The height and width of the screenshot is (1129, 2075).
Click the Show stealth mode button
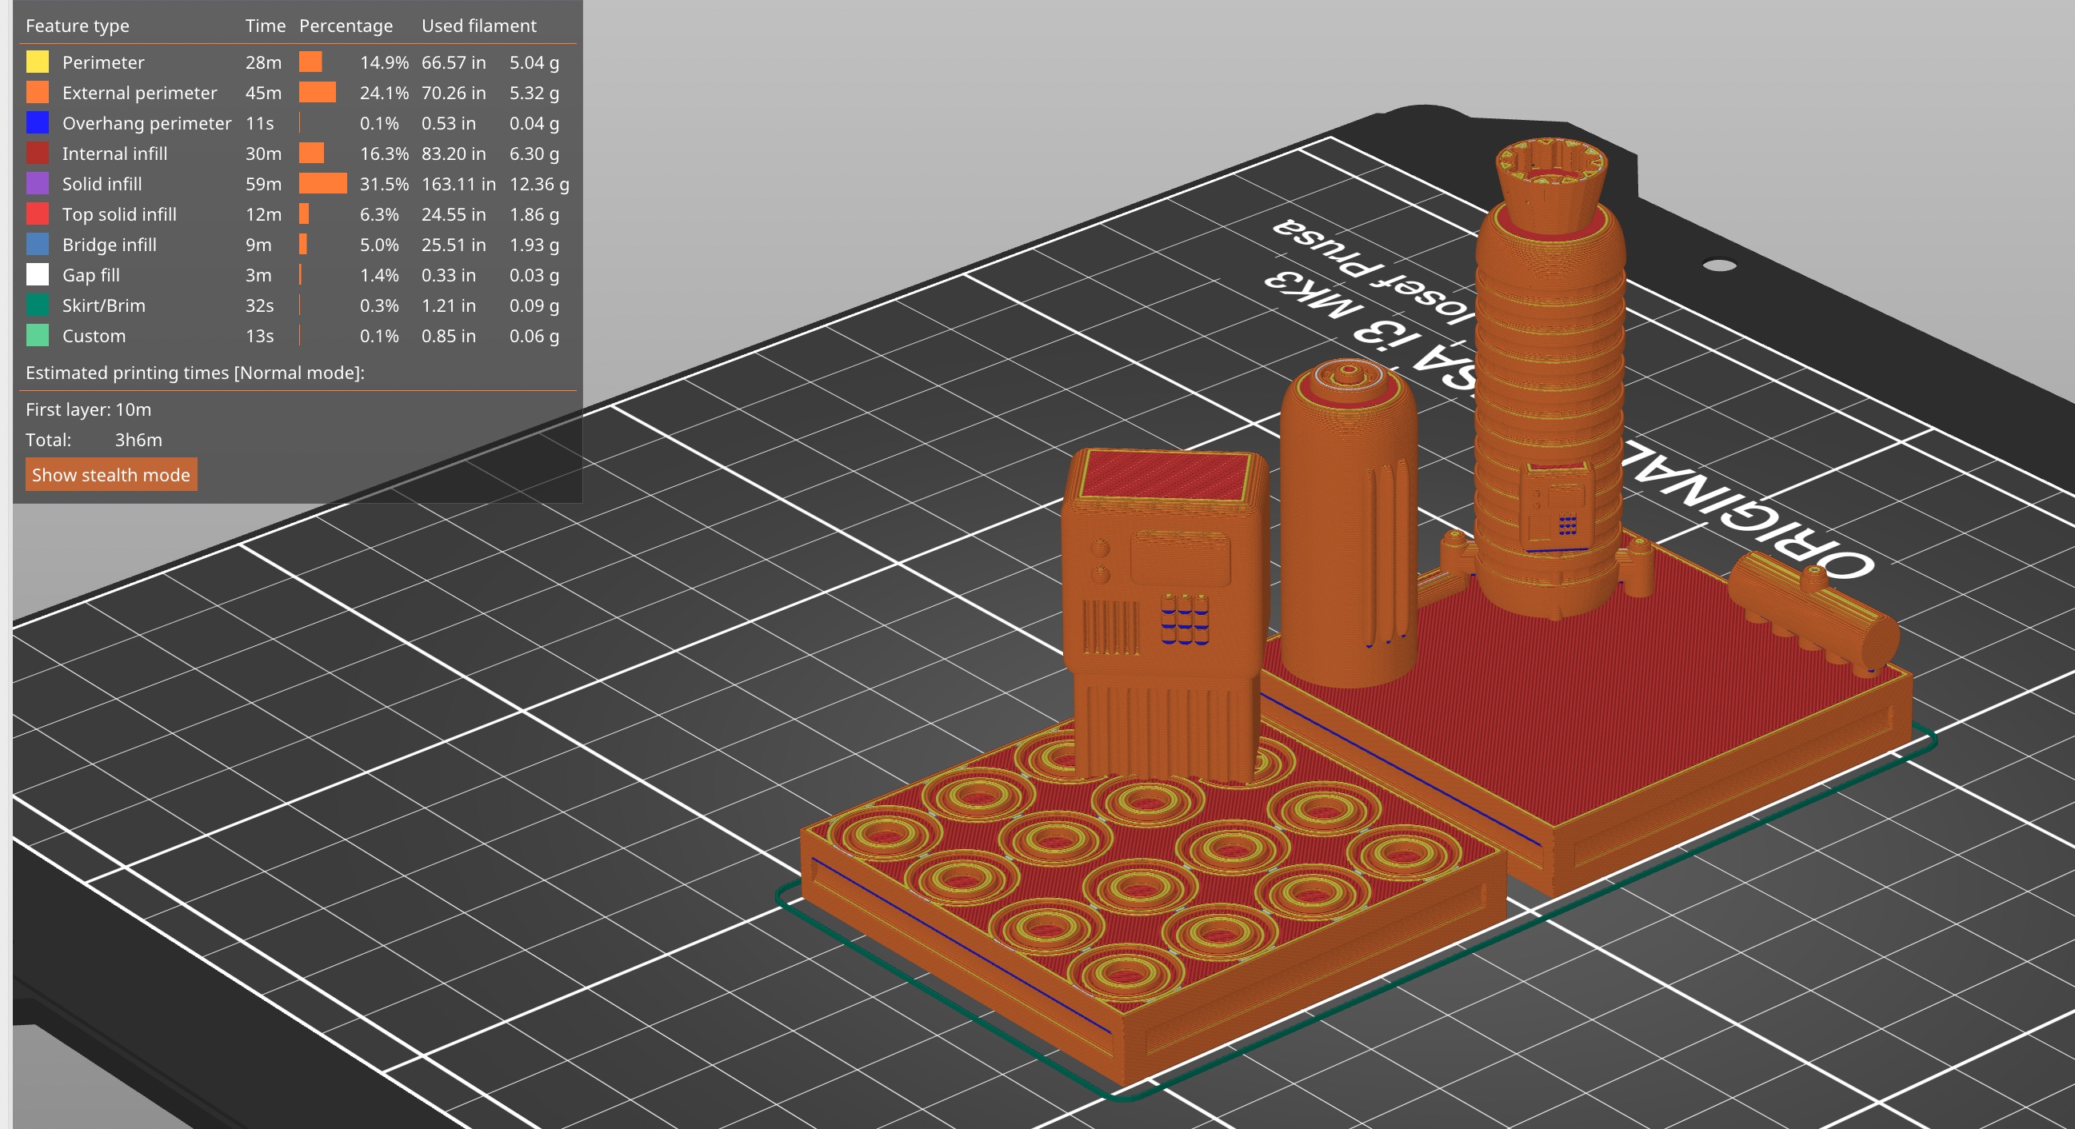[x=111, y=475]
